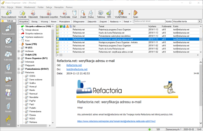Sort by Kodowanie column header
This screenshot has height=131, width=203.
[167, 26]
